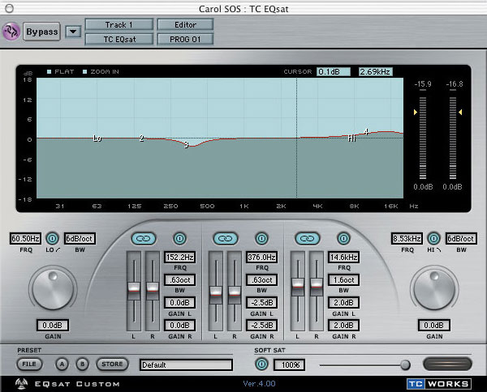Click the purple plug-in logo icon
This screenshot has height=392, width=487.
[11, 32]
